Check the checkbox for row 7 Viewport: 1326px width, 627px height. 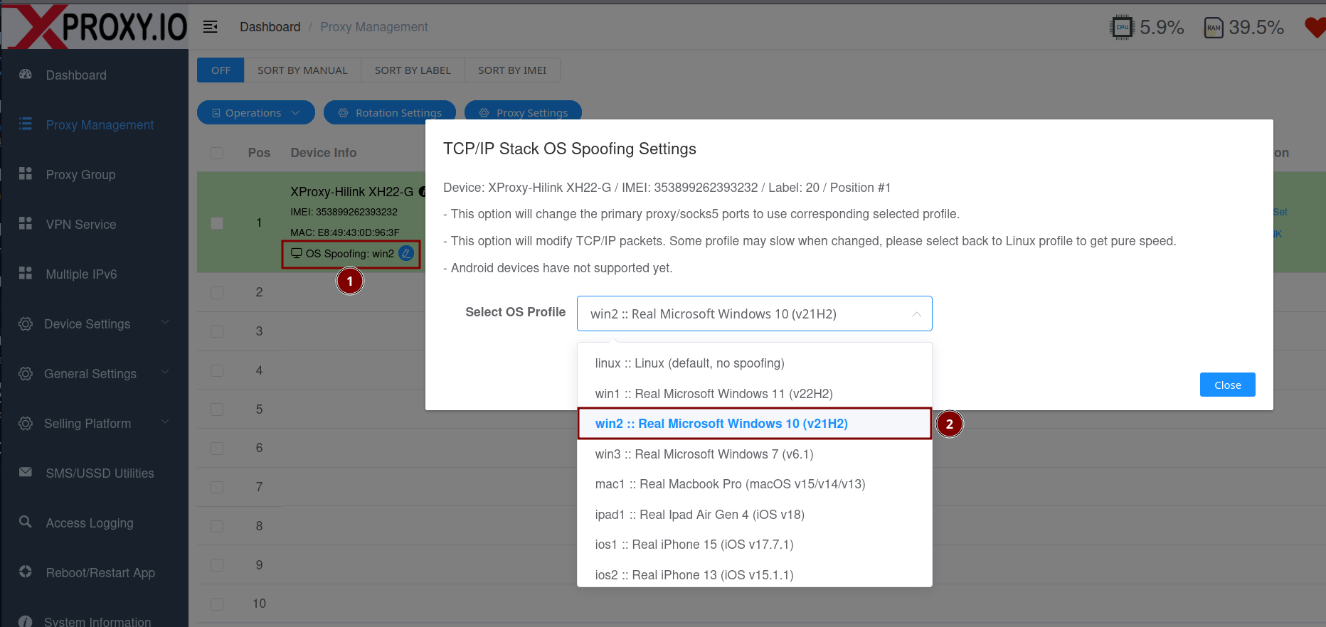point(217,488)
